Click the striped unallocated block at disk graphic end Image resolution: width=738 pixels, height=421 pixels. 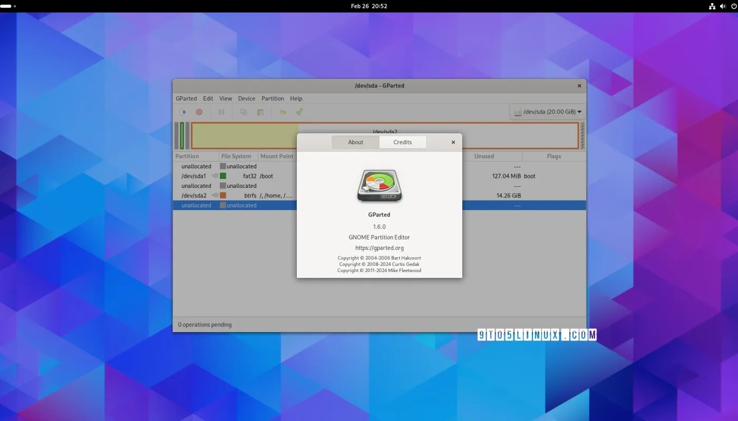582,136
